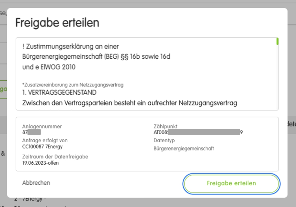Select the CC100087 7Energy requester text
Image resolution: width=296 pixels, height=207 pixels.
tap(42, 147)
